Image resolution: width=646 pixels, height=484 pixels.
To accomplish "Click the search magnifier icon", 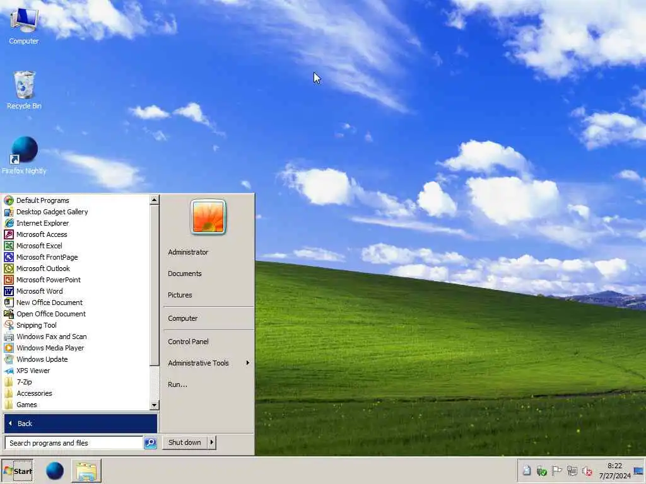I will coord(150,443).
